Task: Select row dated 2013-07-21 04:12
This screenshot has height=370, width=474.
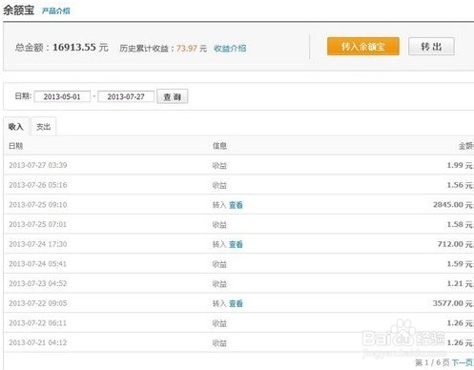Action: pos(238,342)
